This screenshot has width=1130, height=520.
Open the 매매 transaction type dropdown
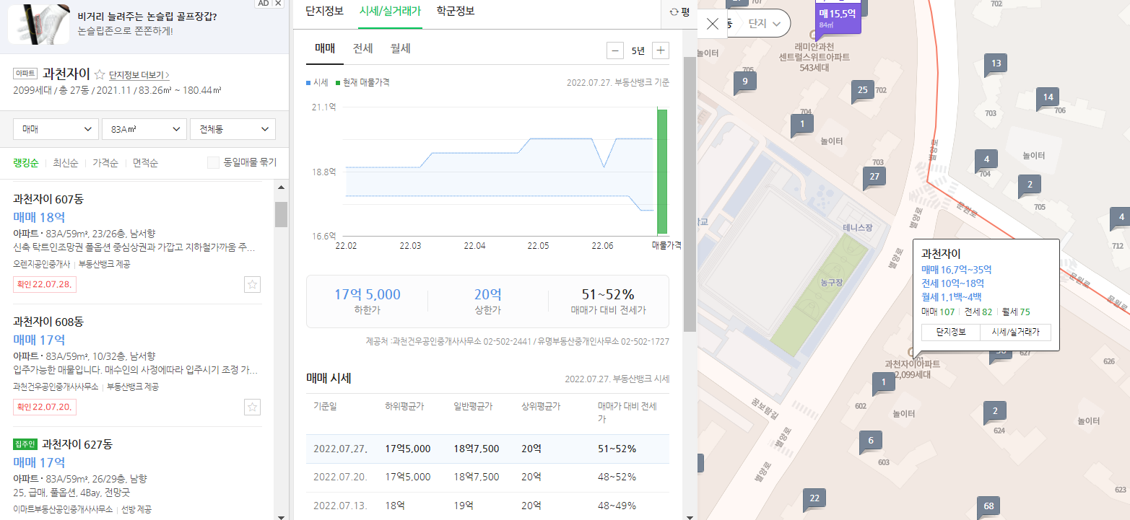(56, 129)
